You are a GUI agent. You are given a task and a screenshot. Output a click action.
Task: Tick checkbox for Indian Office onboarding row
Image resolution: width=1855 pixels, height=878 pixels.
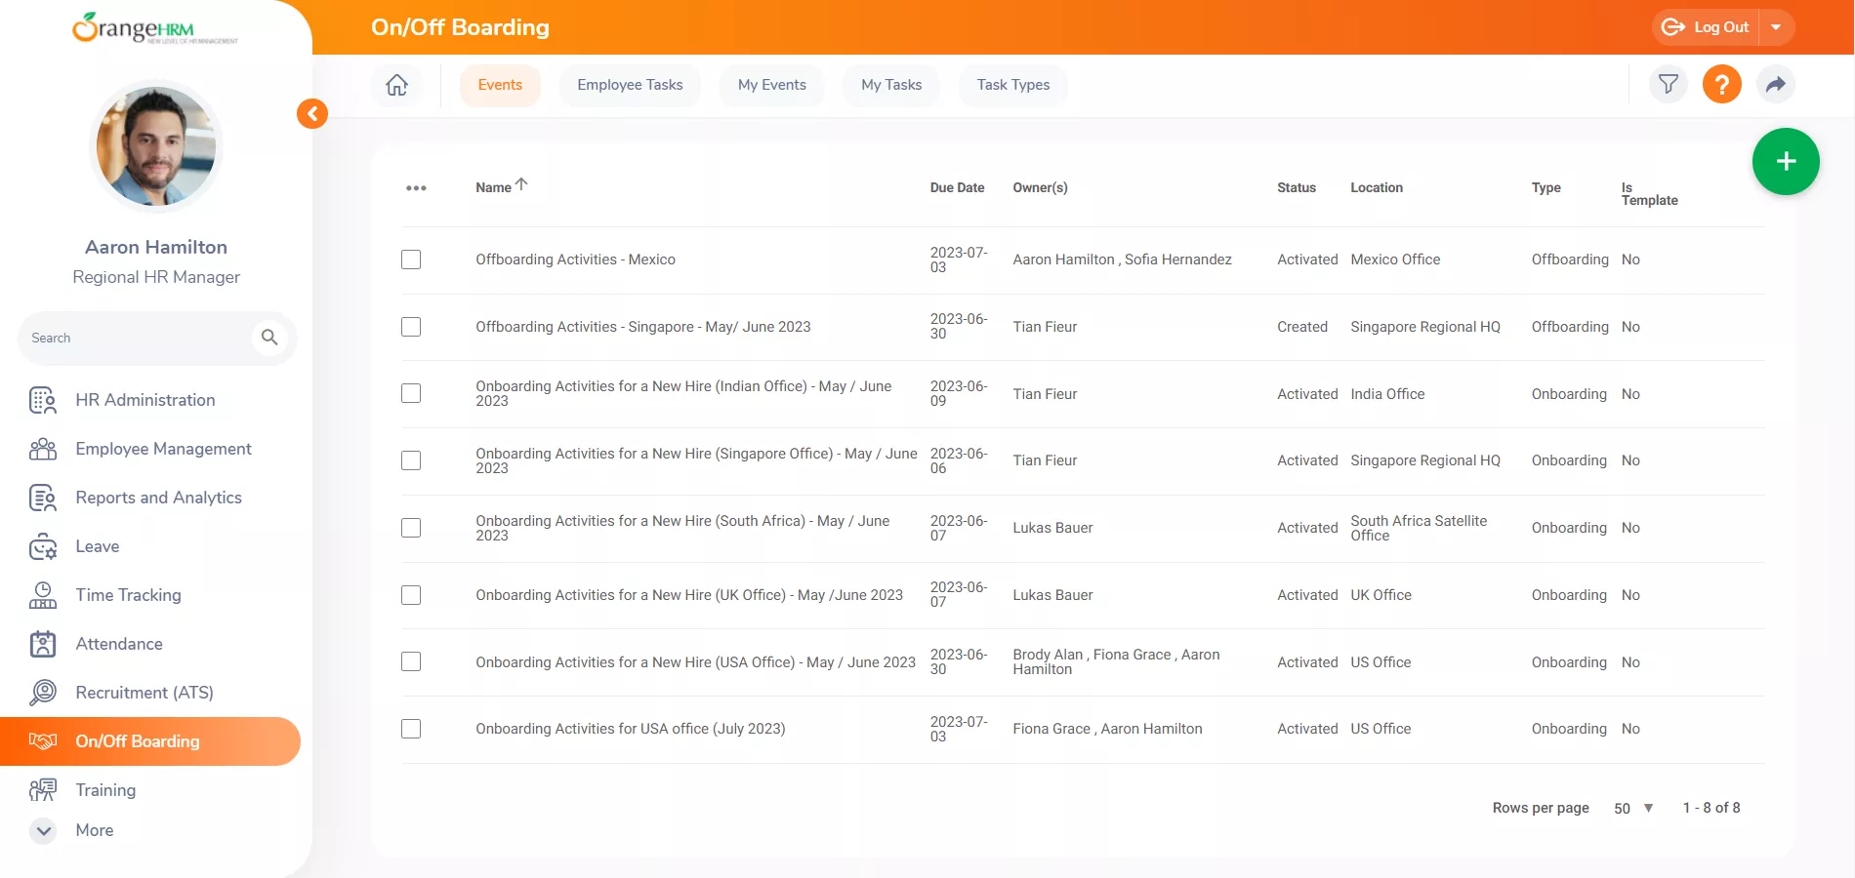click(x=411, y=393)
